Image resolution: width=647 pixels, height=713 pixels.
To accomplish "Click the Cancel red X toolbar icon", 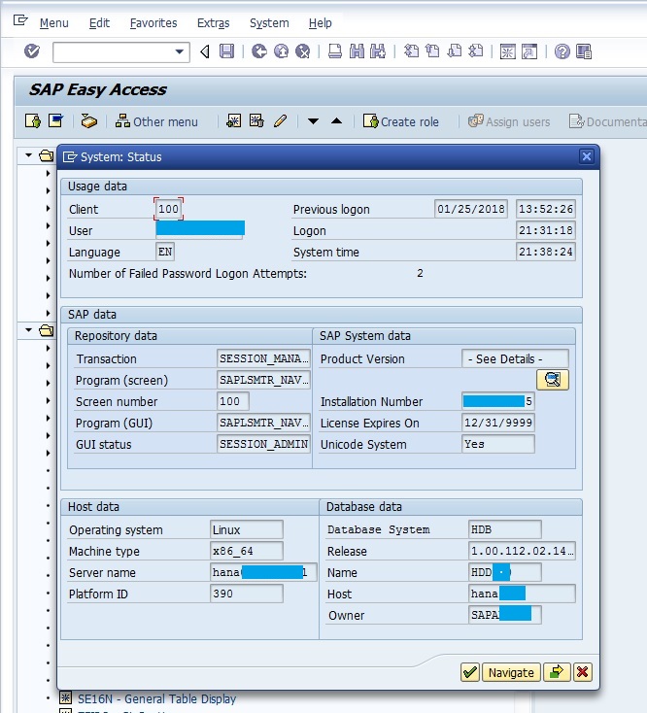I will [x=303, y=51].
